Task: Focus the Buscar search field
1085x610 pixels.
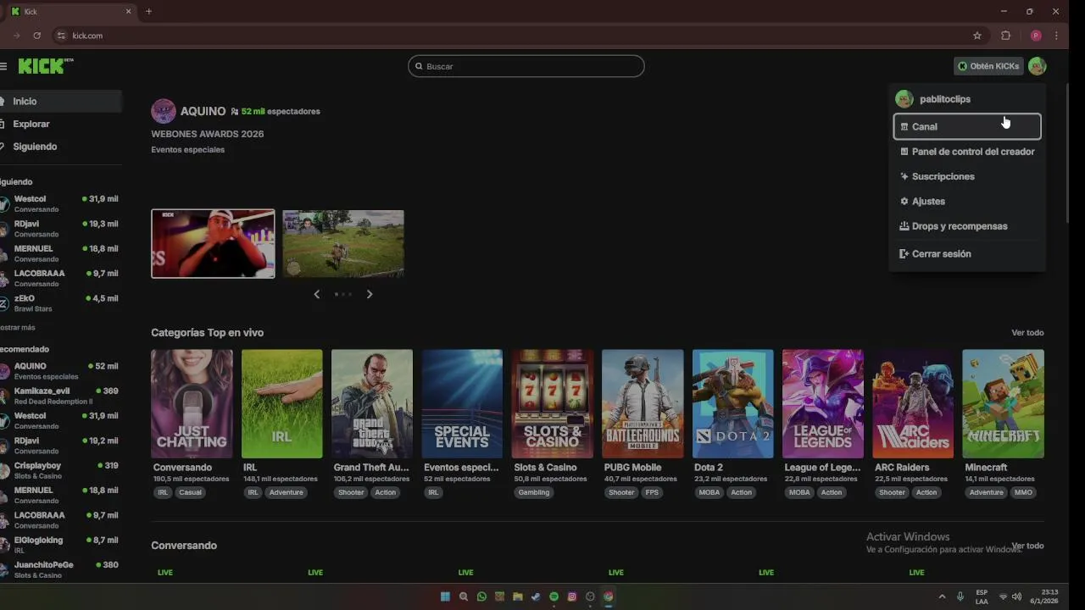Action: (x=526, y=66)
